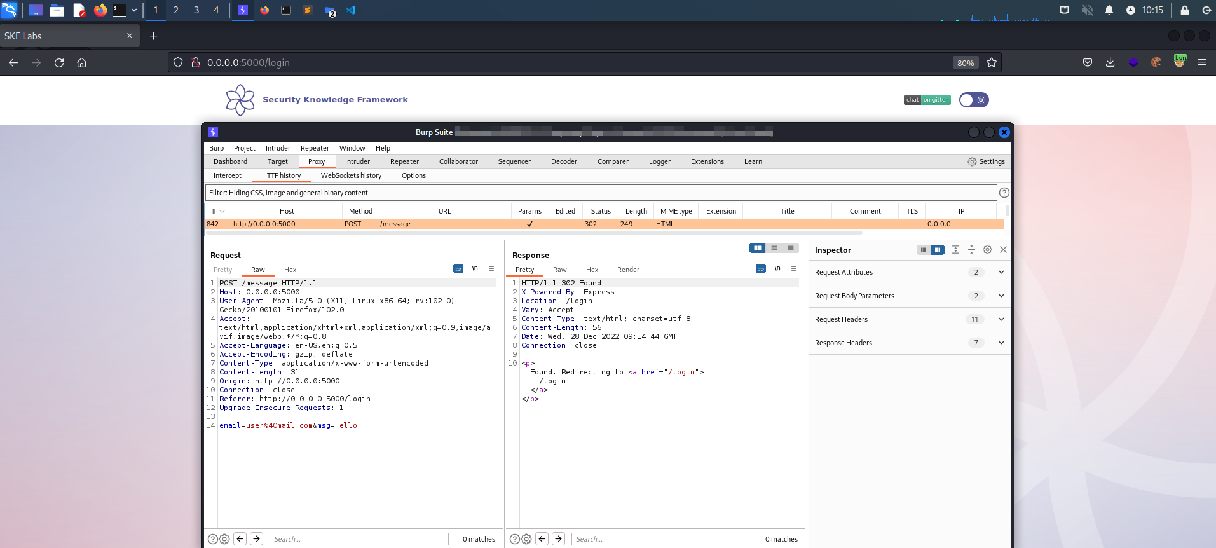Toggle the dark mode switch on SKF page
This screenshot has width=1216, height=548.
point(974,100)
